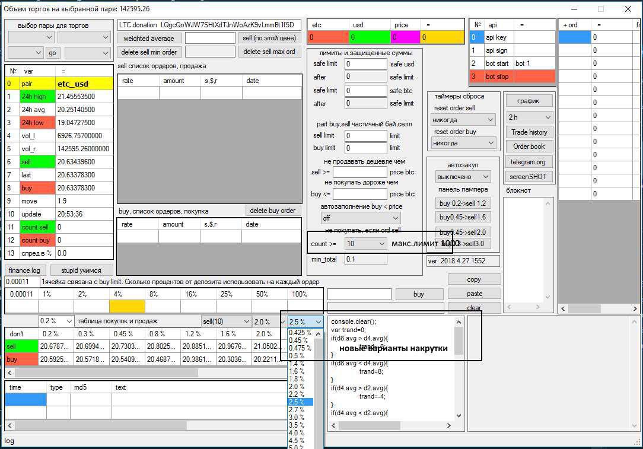Expand the "2 h" chart interval dropdown
The width and height of the screenshot is (643, 449).
[529, 117]
